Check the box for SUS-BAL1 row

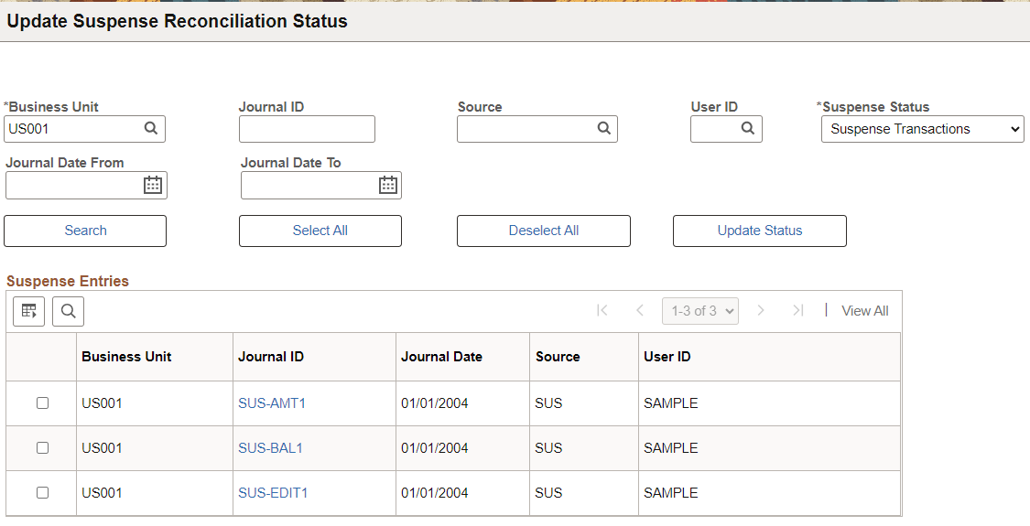43,448
